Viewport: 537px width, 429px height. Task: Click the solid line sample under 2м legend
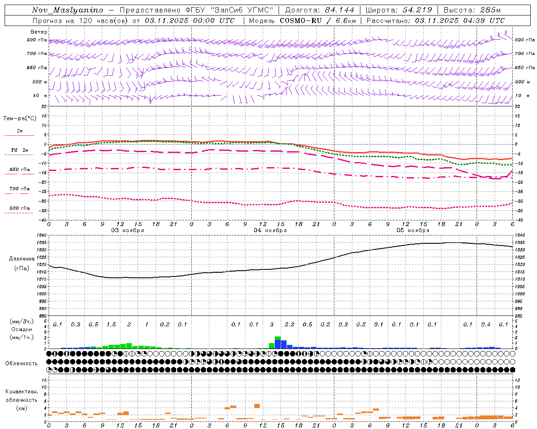click(x=19, y=135)
